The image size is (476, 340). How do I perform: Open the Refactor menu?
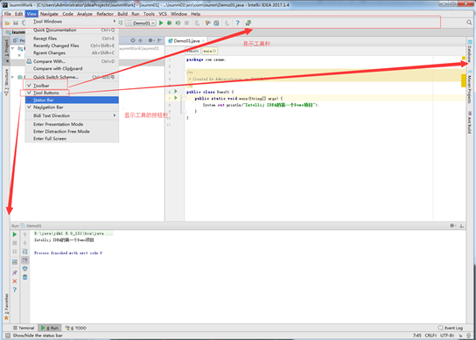click(x=105, y=14)
